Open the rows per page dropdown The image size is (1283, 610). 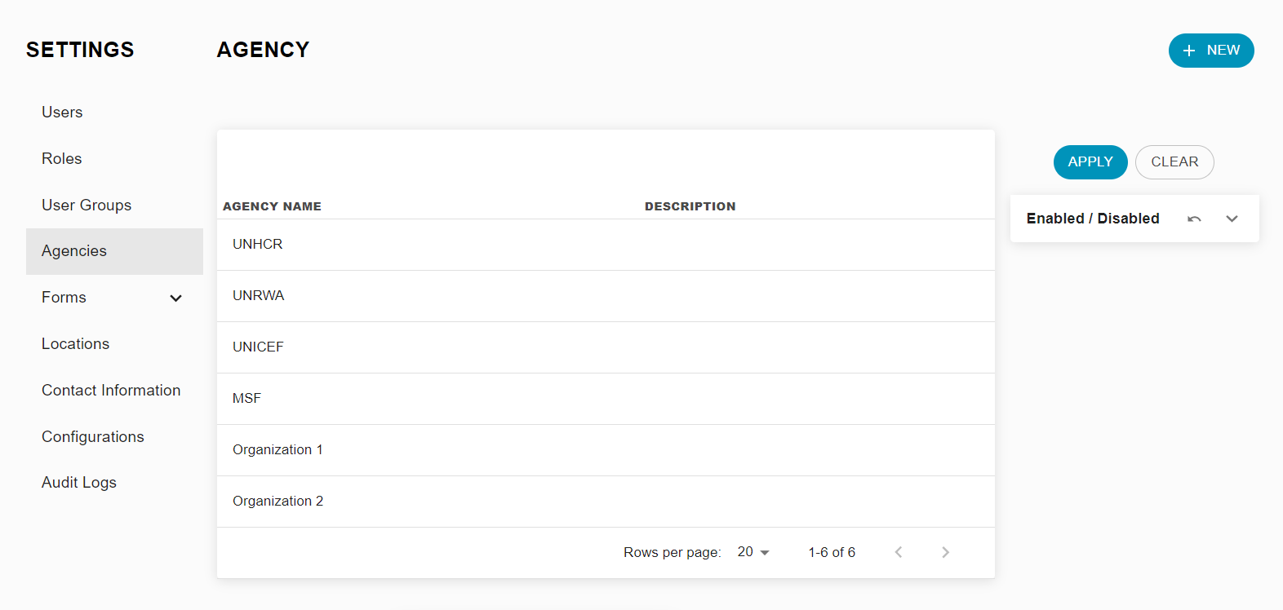click(753, 552)
